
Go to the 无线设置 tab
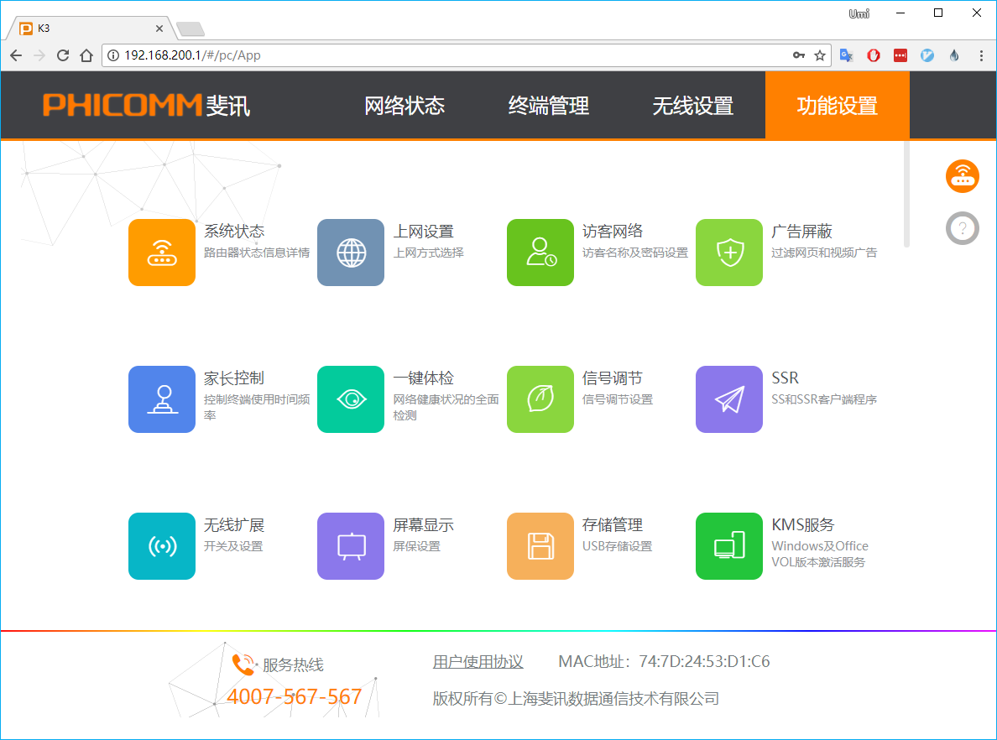[693, 106]
